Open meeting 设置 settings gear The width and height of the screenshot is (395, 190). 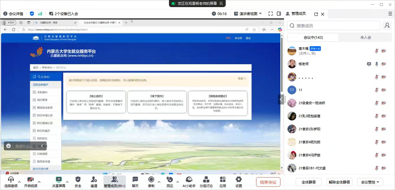(238, 179)
